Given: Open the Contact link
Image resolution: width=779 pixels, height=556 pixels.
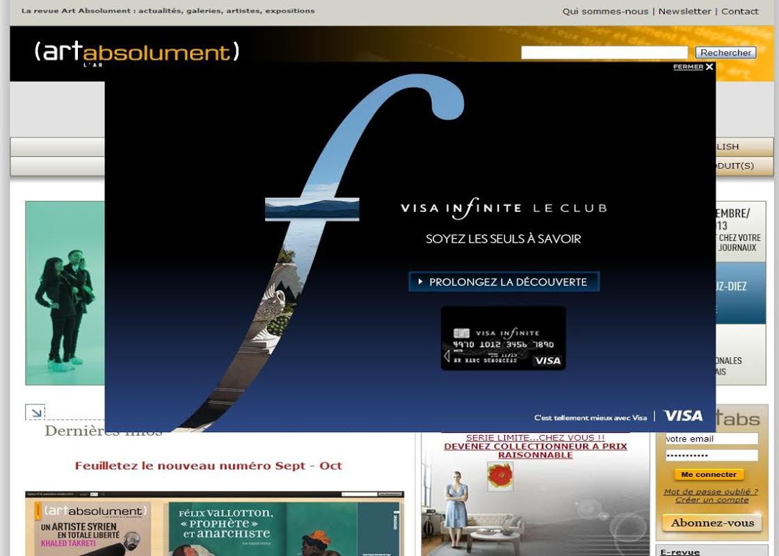Looking at the screenshot, I should (740, 11).
